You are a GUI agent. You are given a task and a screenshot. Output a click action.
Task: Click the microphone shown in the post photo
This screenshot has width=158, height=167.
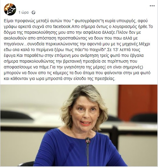[x=88, y=151]
